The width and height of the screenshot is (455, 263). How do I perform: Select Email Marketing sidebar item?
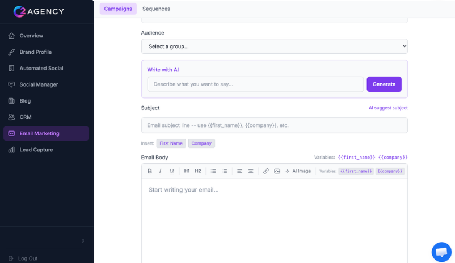click(46, 133)
